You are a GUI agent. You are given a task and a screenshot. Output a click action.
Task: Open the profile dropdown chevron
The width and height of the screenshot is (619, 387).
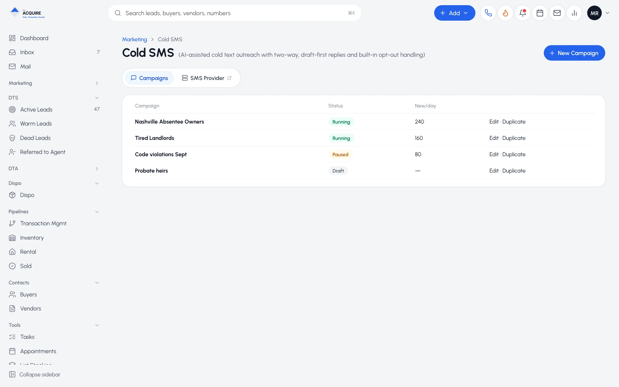[x=607, y=13]
